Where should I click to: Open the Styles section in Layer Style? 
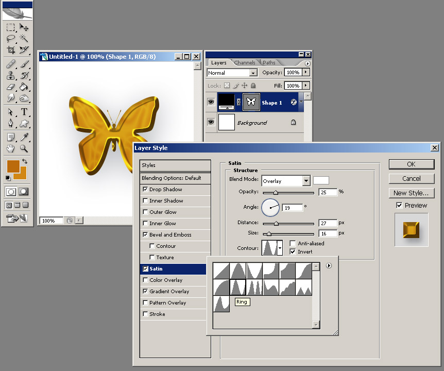coord(175,165)
